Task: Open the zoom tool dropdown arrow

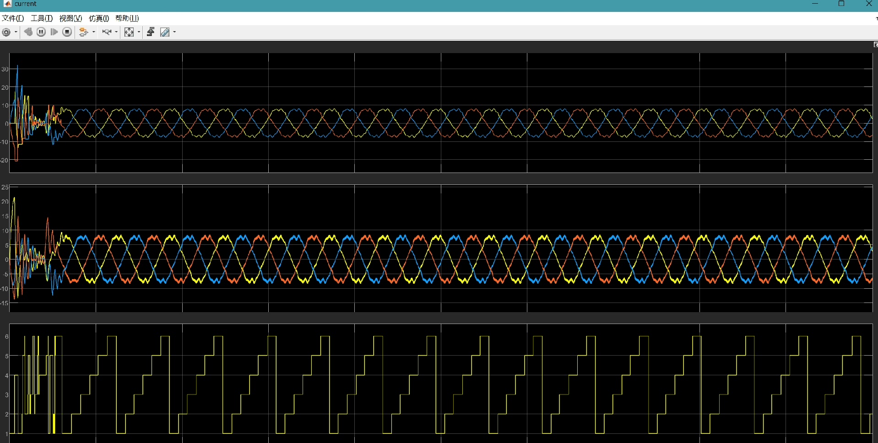Action: 116,32
